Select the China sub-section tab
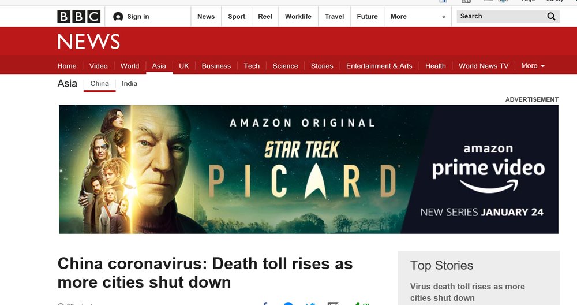This screenshot has height=305, width=577. tap(99, 84)
